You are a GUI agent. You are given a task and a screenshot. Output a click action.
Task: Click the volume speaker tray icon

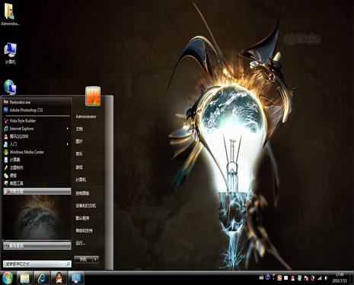click(x=327, y=278)
